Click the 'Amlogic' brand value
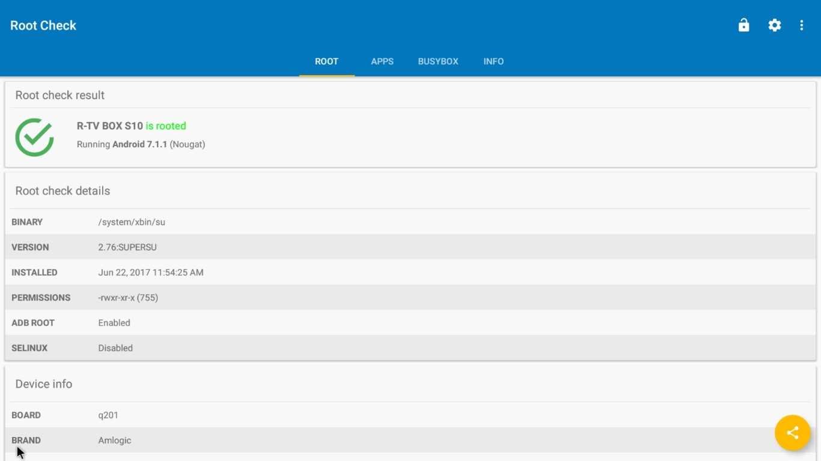 [115, 441]
